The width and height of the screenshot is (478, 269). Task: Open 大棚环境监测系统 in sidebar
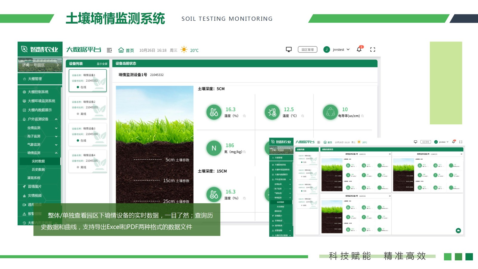[x=41, y=101]
